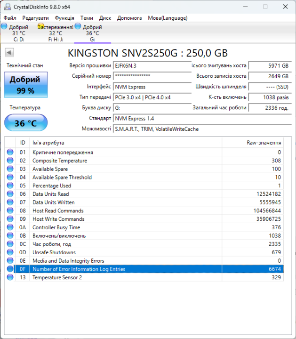Click the Технічний стан label
This screenshot has width=296, height=339.
(24, 65)
